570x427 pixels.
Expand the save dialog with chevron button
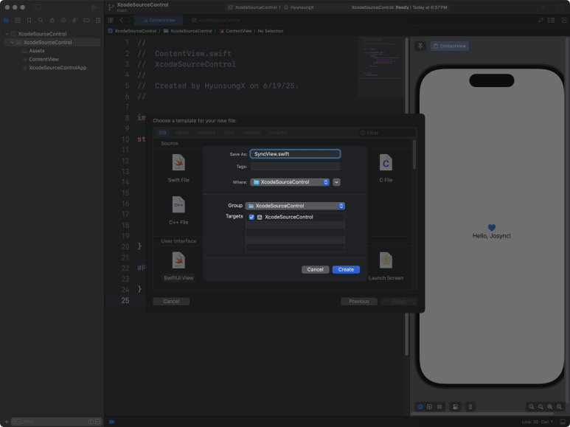click(337, 182)
